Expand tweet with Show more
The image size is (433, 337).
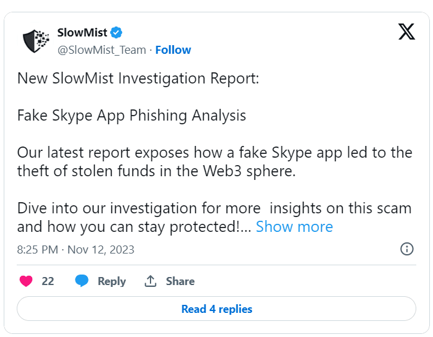[x=294, y=227]
